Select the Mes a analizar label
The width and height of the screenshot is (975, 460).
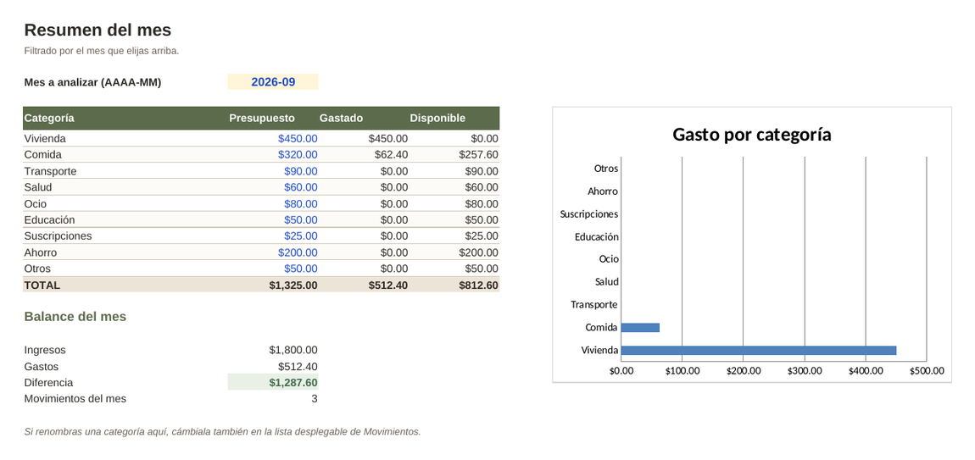coord(92,82)
